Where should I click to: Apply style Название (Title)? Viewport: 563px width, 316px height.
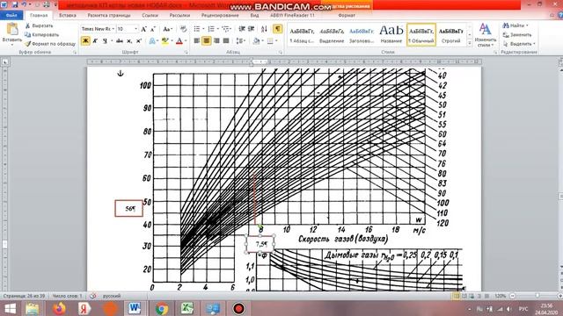pos(391,35)
